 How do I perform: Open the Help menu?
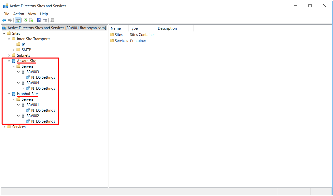point(44,14)
